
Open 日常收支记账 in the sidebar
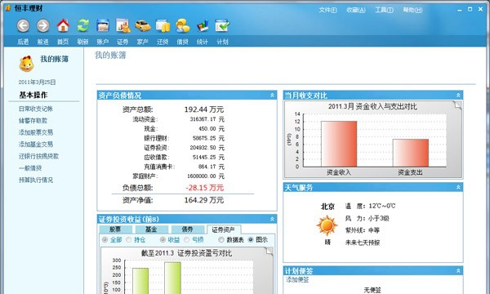point(36,109)
